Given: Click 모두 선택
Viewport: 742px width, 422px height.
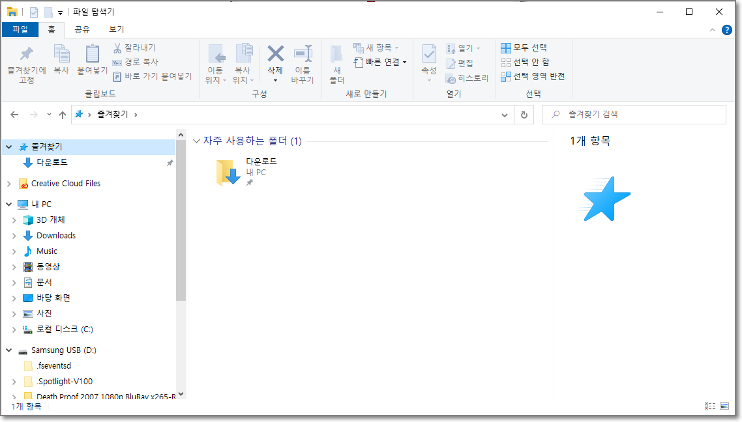Looking at the screenshot, I should pos(524,48).
